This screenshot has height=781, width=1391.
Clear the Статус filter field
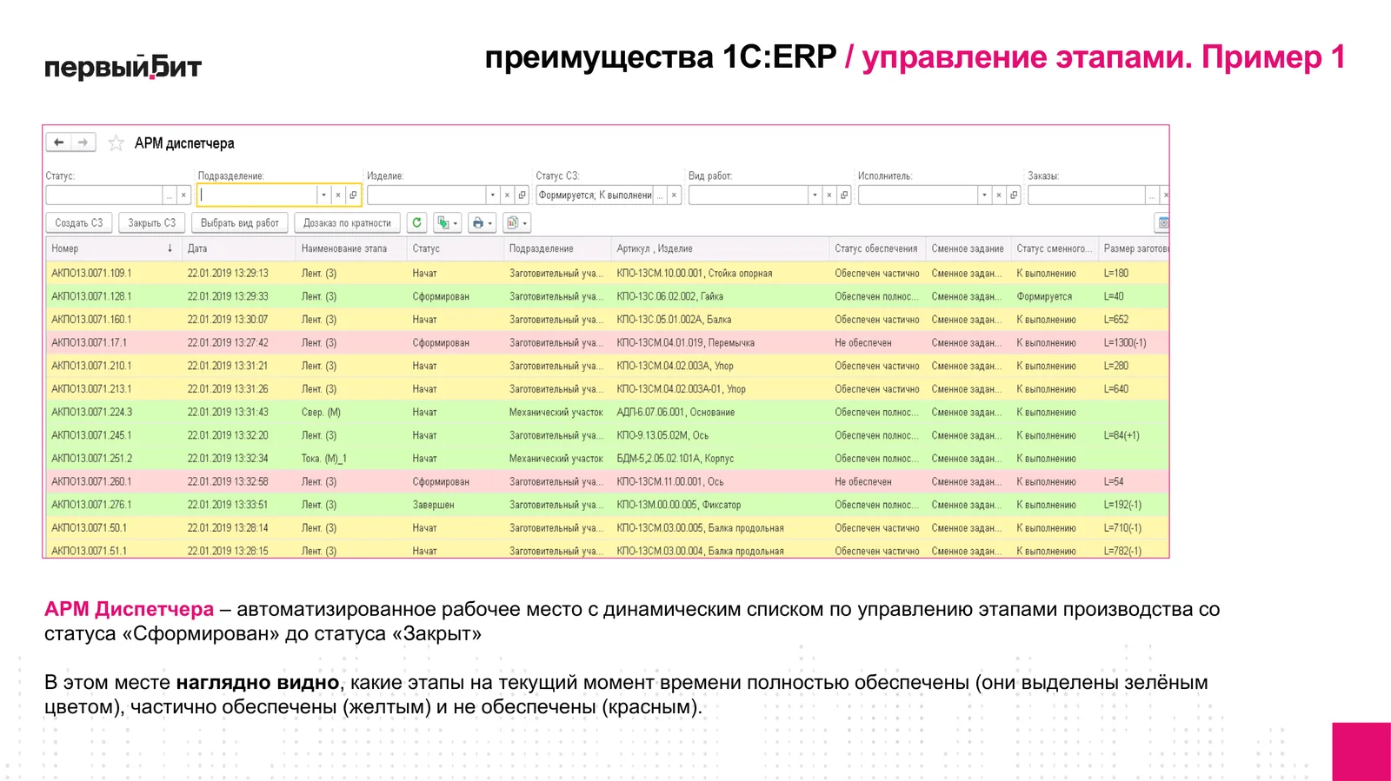[183, 195]
